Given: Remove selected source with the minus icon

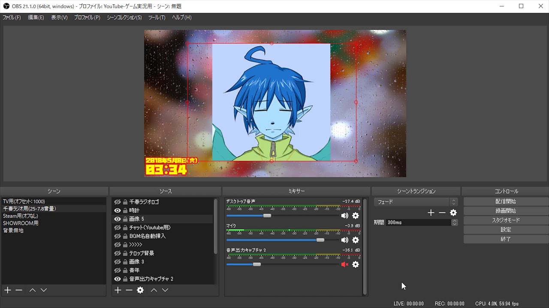Looking at the screenshot, I should [x=129, y=290].
